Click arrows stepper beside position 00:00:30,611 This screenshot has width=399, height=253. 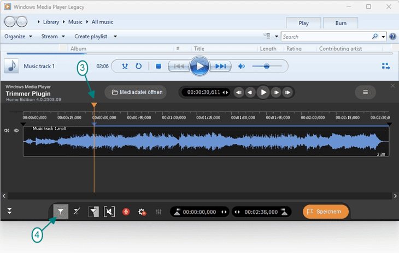point(225,92)
